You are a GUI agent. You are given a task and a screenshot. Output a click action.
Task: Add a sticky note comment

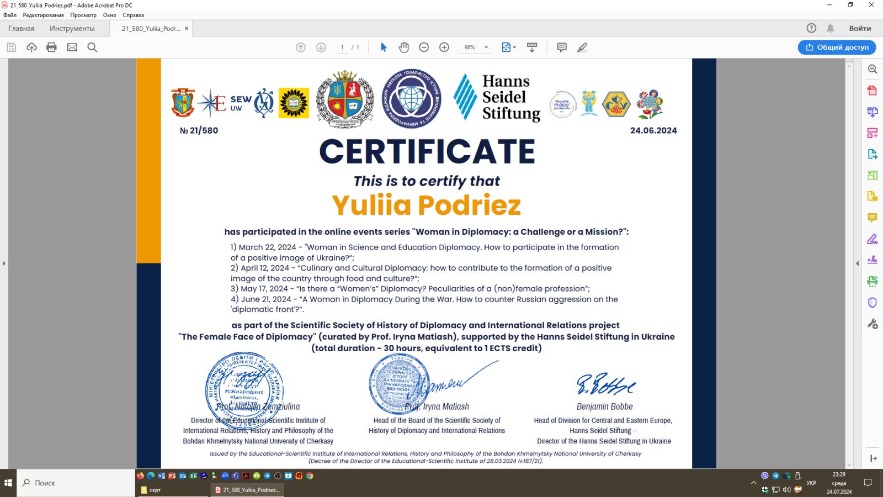pos(562,47)
